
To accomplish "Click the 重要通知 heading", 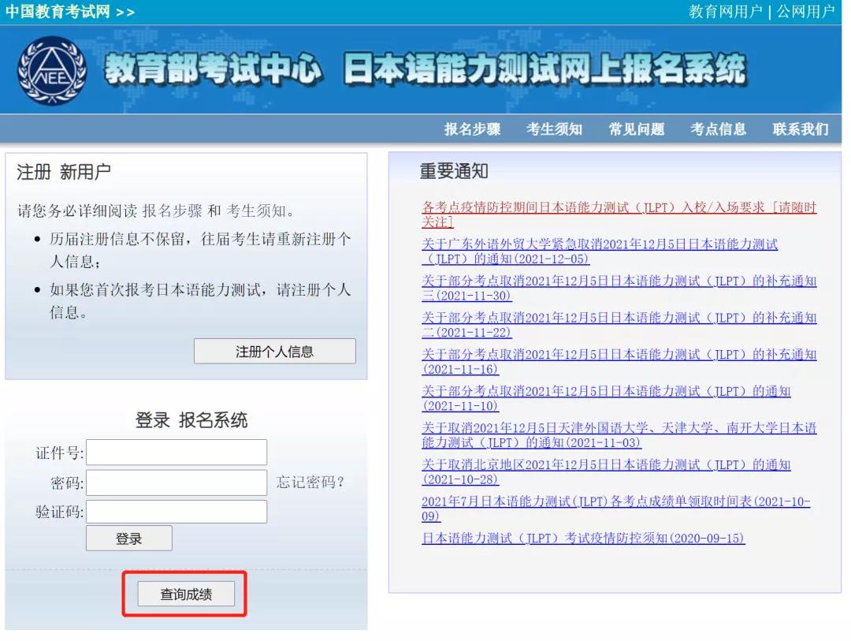I will point(454,171).
